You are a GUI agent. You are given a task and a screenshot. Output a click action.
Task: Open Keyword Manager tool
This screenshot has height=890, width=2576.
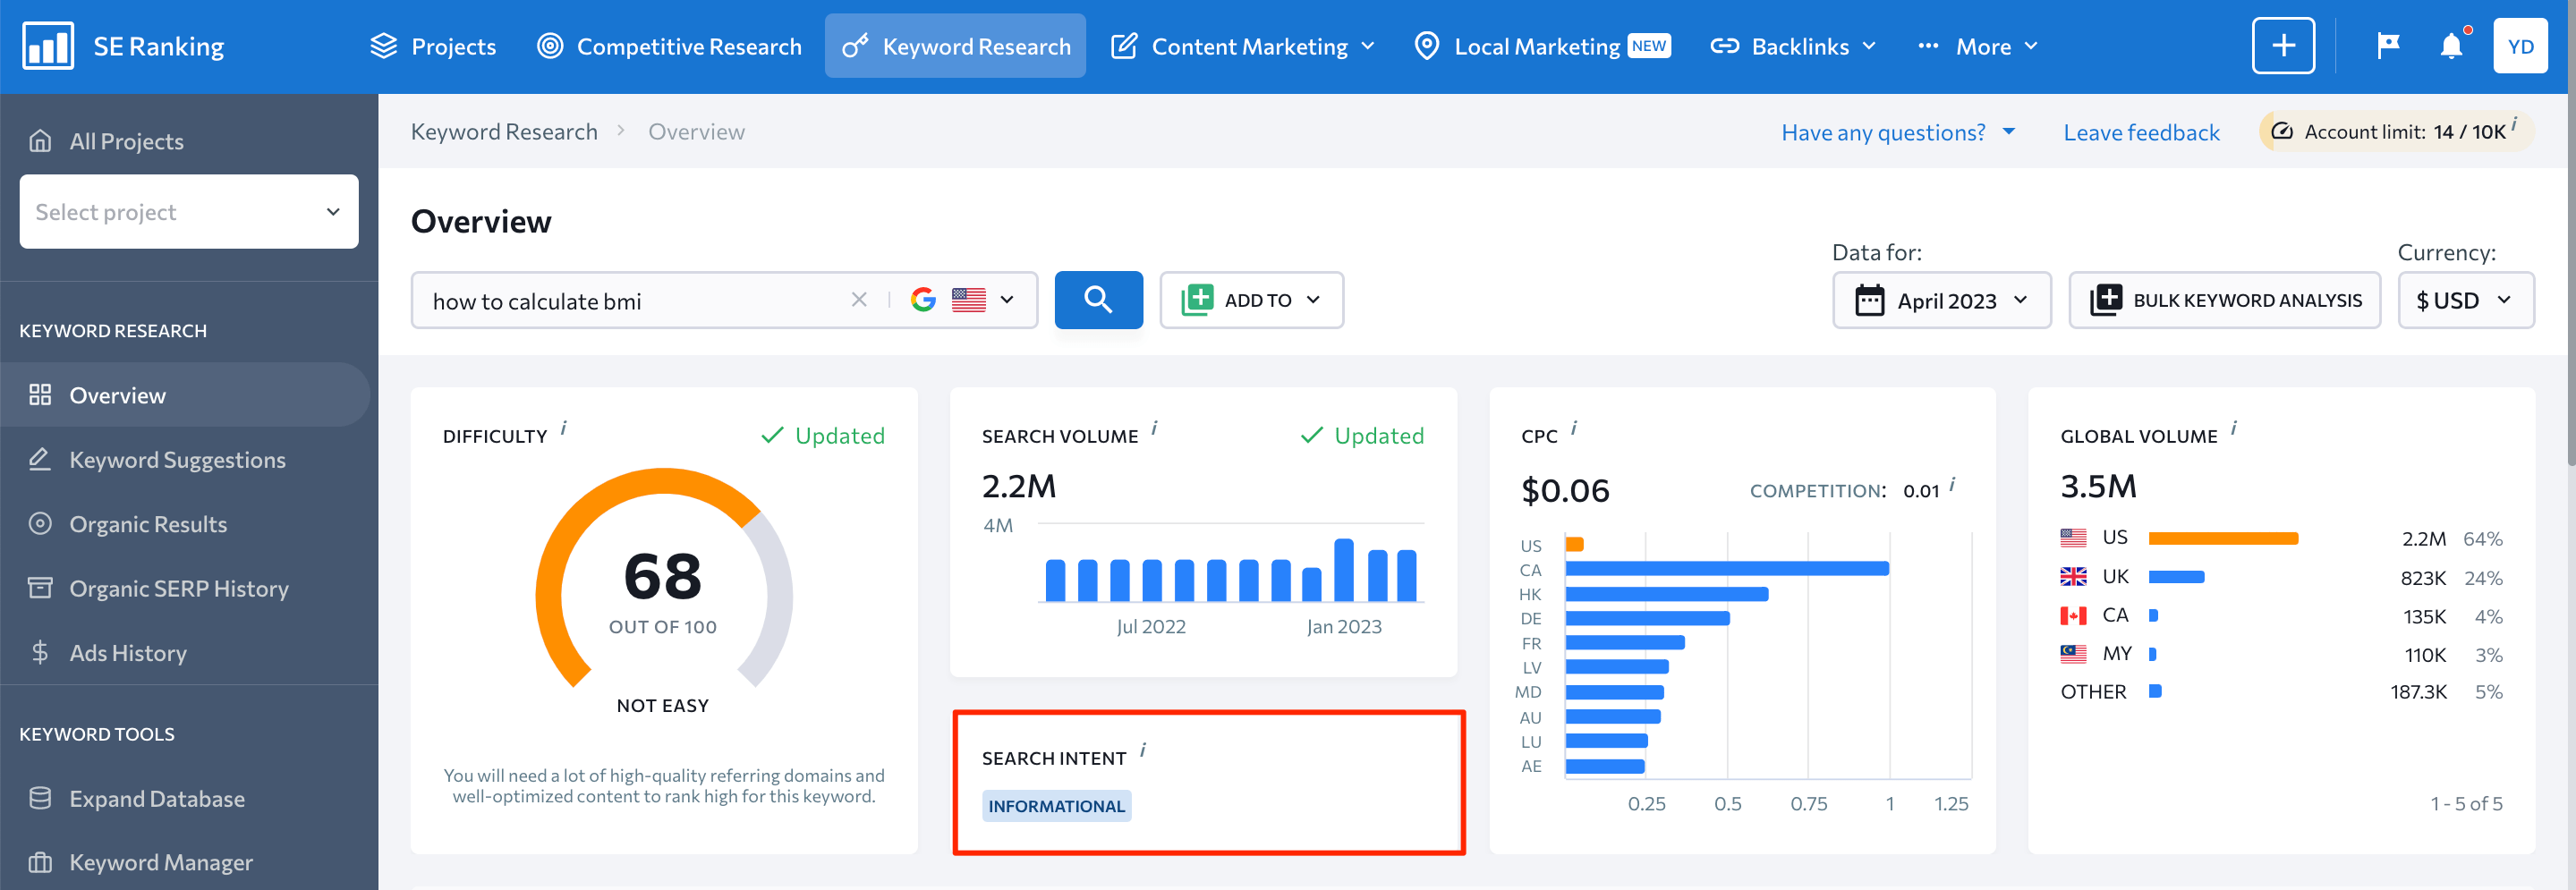[161, 862]
